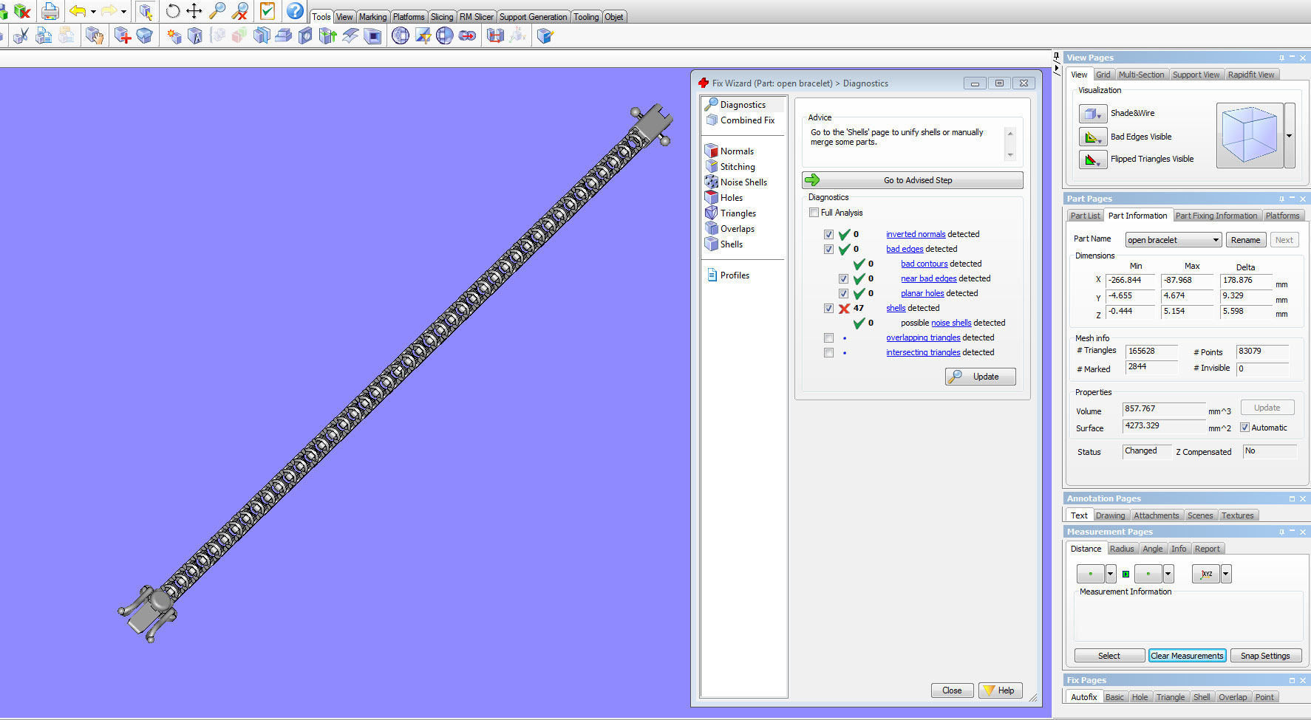Click the yellow undo arrow icon
The width and height of the screenshot is (1311, 720).
coord(78,11)
